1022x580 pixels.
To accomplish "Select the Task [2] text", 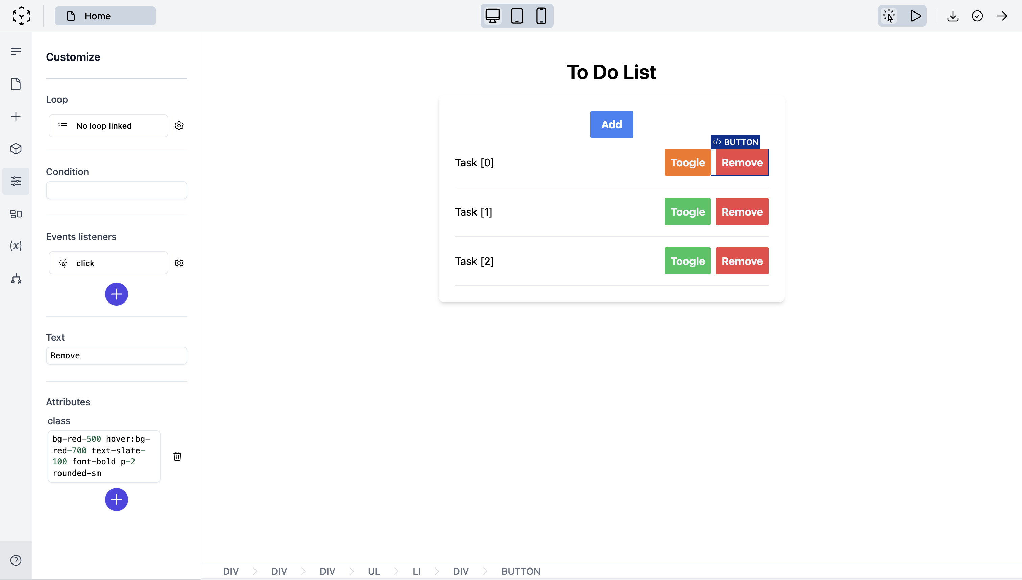I will (x=474, y=261).
